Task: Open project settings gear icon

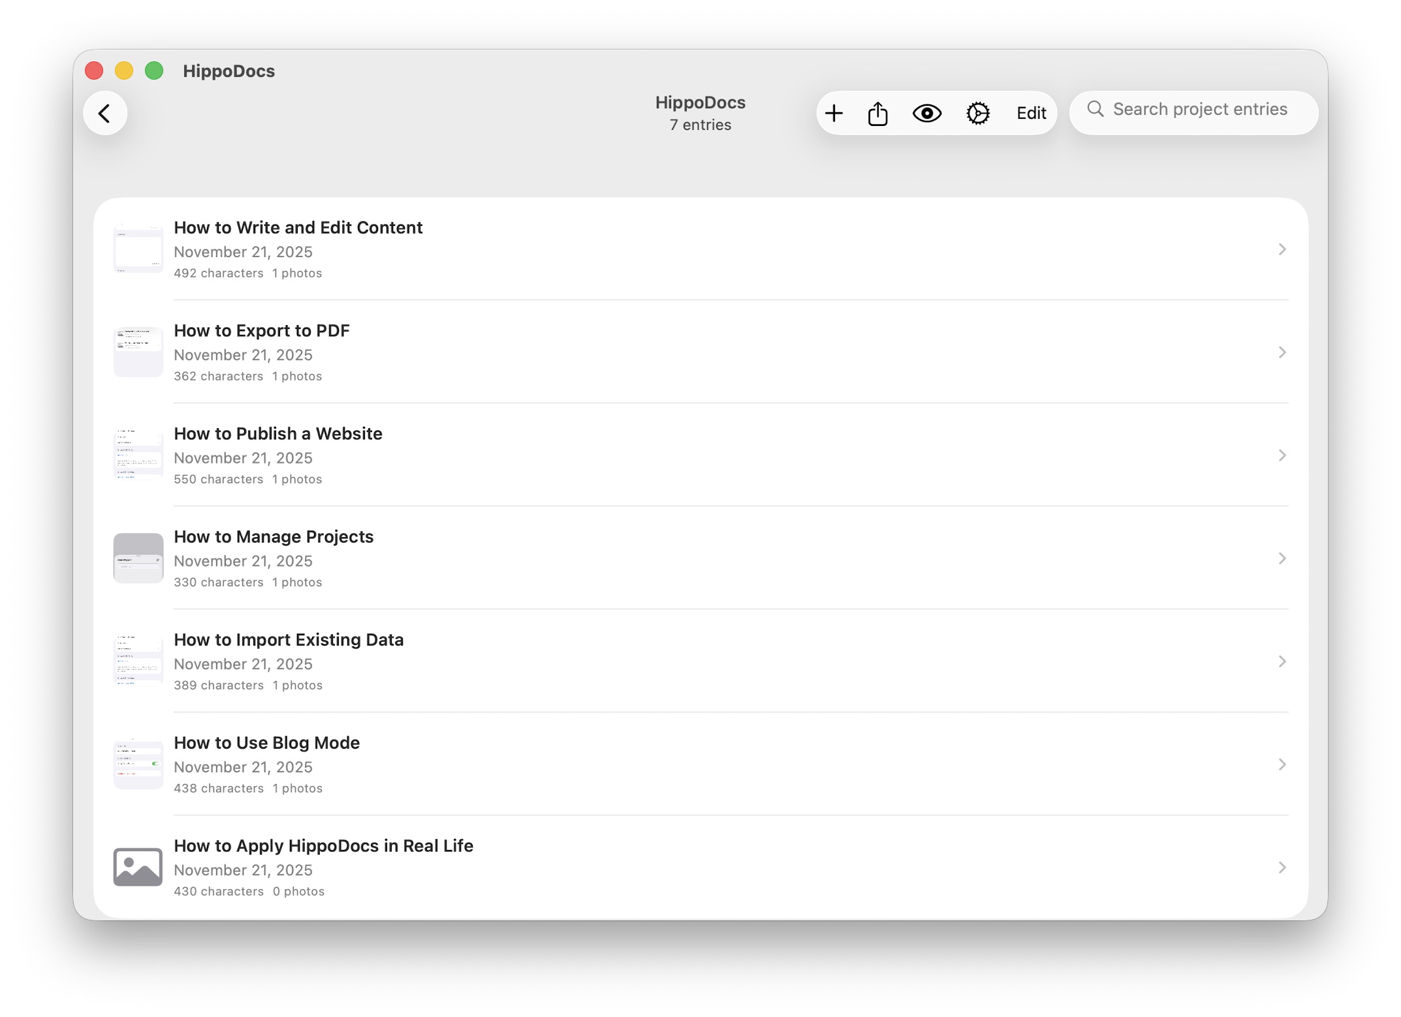Action: point(977,114)
